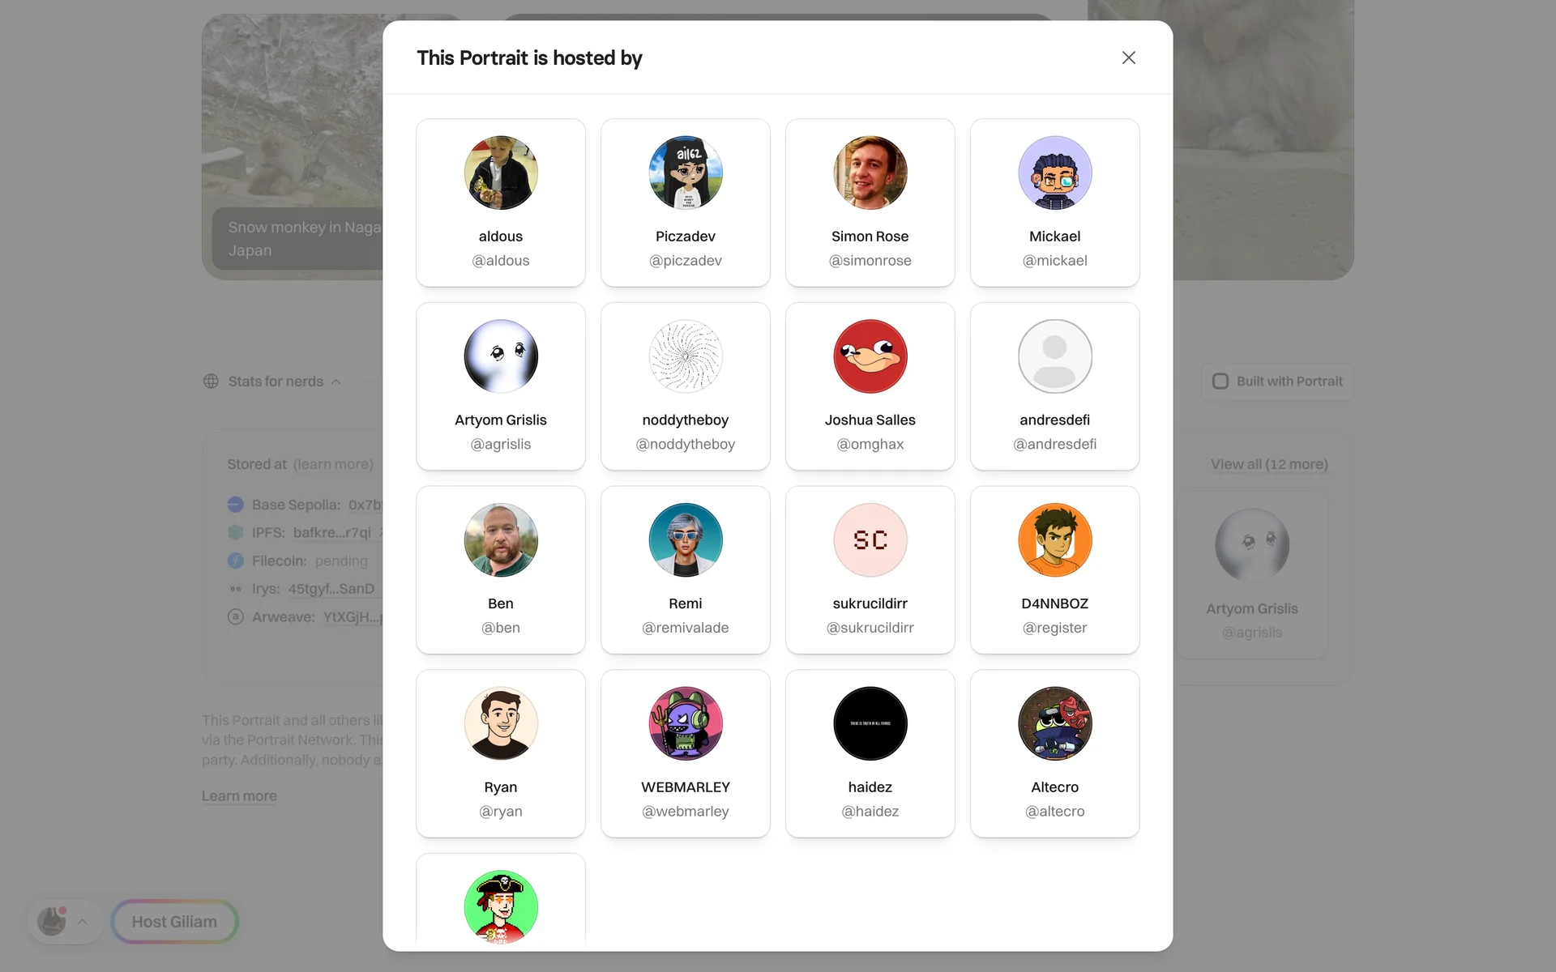Open haidez black circle avatar
This screenshot has width=1556, height=972.
click(x=870, y=723)
